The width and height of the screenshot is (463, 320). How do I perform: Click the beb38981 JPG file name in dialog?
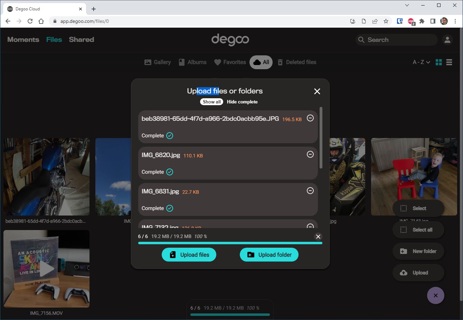pos(210,119)
